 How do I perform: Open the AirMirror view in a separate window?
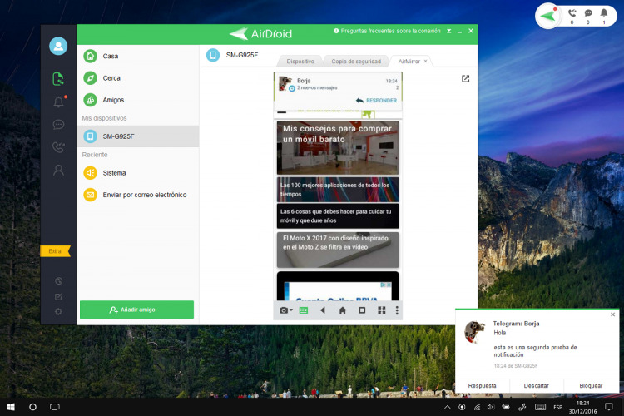tap(465, 79)
